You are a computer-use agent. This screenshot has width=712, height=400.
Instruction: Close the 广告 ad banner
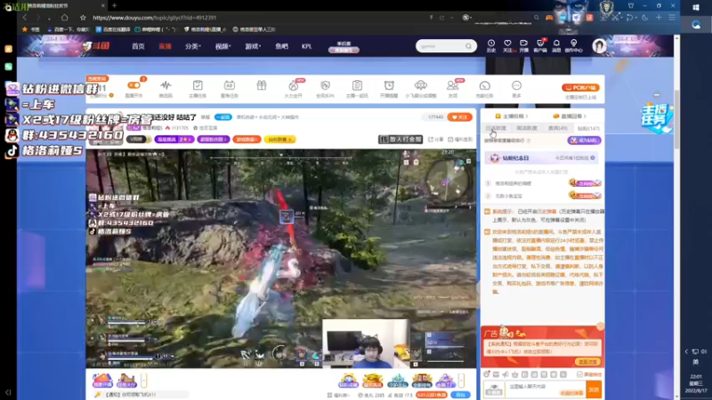tap(600, 326)
